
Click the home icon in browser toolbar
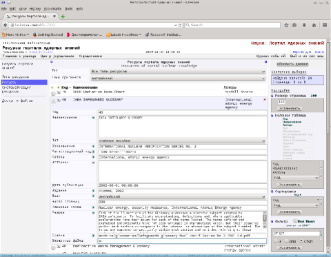coord(314,25)
